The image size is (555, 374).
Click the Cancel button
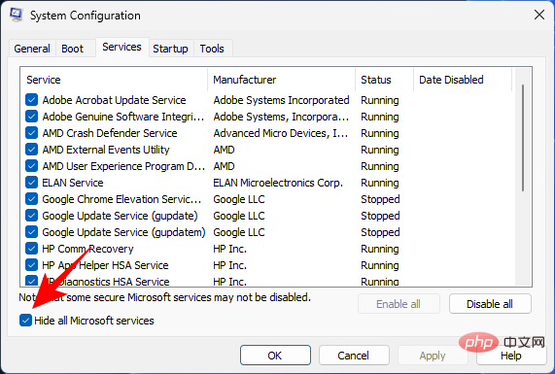click(354, 356)
